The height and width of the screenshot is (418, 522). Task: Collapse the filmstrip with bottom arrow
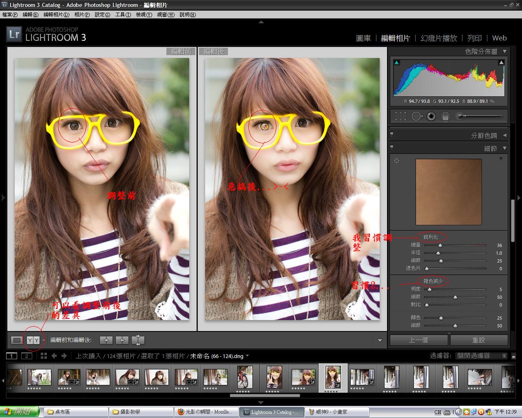click(x=261, y=402)
